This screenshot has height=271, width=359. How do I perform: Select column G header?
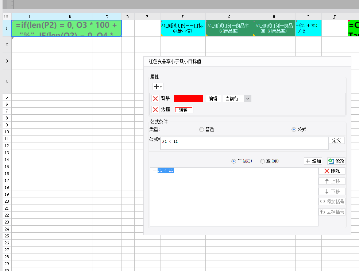tap(229, 17)
